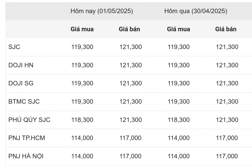
Task: Click DOJI SG yesterday's buy price 119,300
Action: (x=179, y=83)
